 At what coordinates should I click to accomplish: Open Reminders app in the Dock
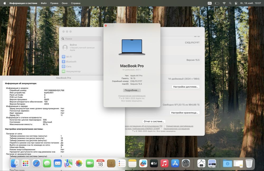(122, 163)
